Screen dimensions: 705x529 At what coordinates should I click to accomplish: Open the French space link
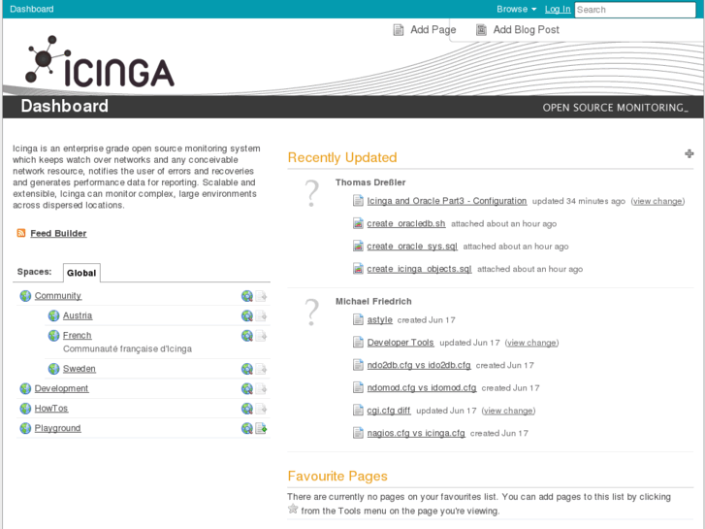tap(77, 336)
